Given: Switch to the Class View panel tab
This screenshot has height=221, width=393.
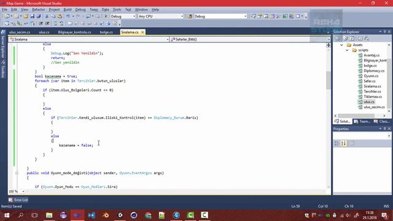Looking at the screenshot, I should (x=381, y=122).
